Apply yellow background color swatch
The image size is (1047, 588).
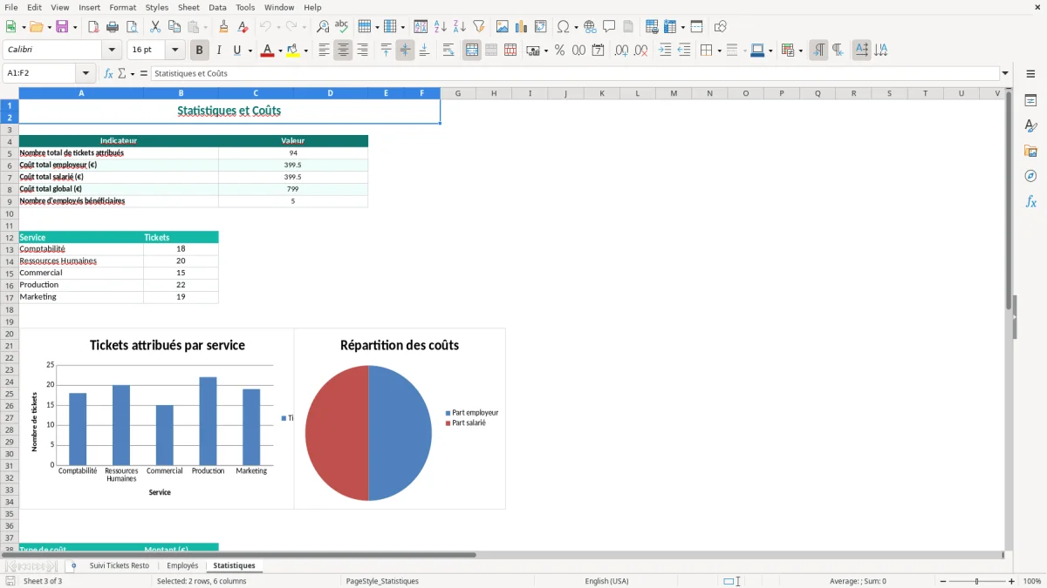293,51
